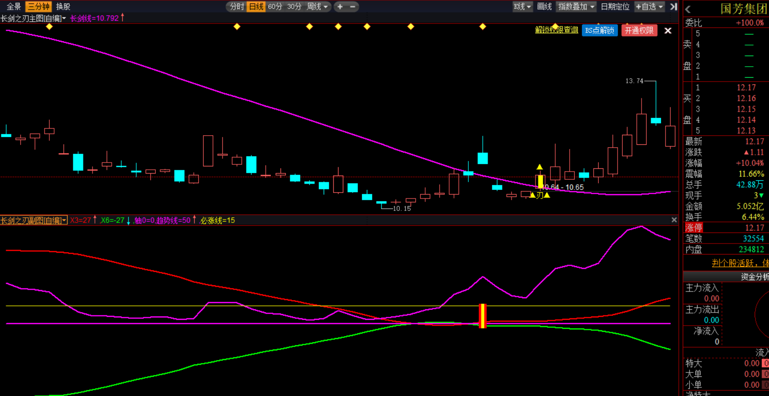
Task: Click the up arrow next to X3=27
Action: click(x=95, y=220)
